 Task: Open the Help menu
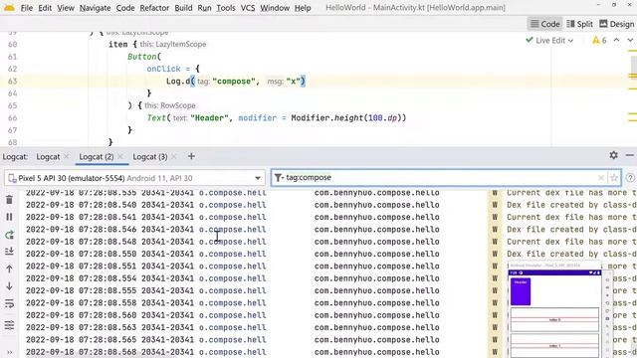[303, 8]
